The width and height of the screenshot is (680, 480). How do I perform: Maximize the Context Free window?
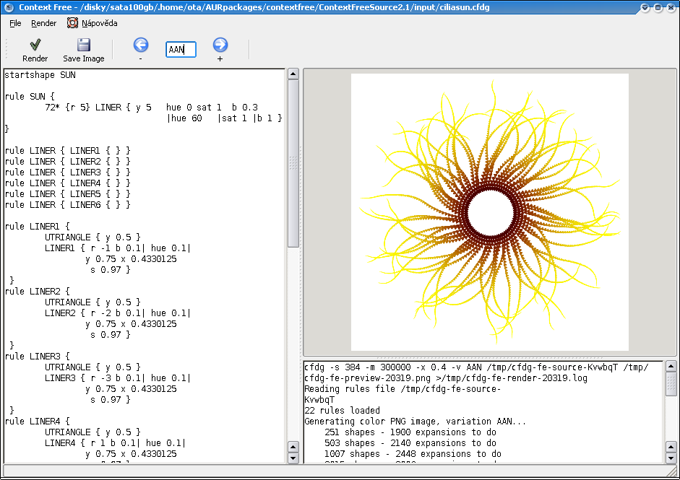click(657, 7)
